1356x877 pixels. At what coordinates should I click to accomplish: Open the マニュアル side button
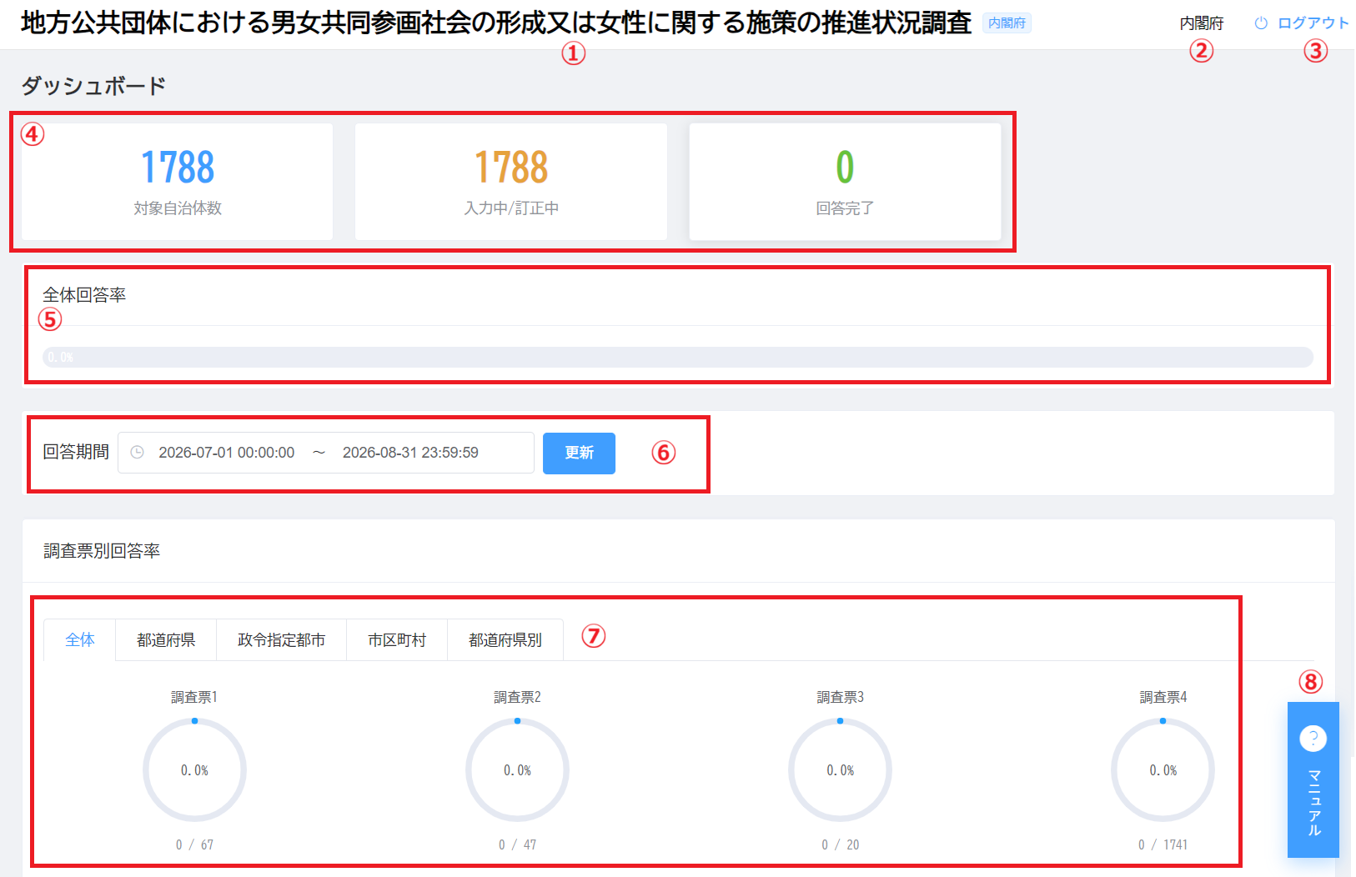coord(1313,779)
